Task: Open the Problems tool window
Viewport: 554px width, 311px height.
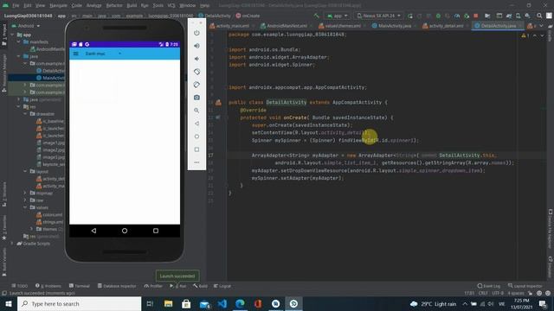Action: pyautogui.click(x=48, y=286)
